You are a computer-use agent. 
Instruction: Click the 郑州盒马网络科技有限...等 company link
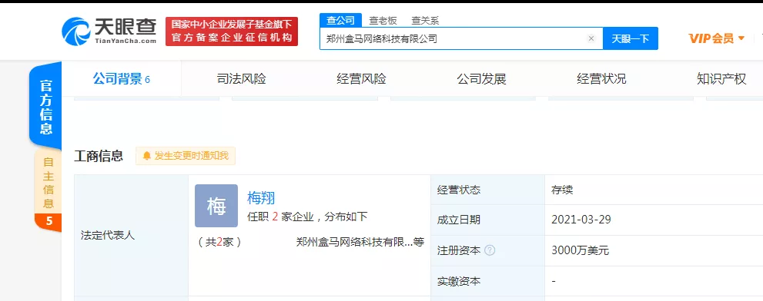360,242
